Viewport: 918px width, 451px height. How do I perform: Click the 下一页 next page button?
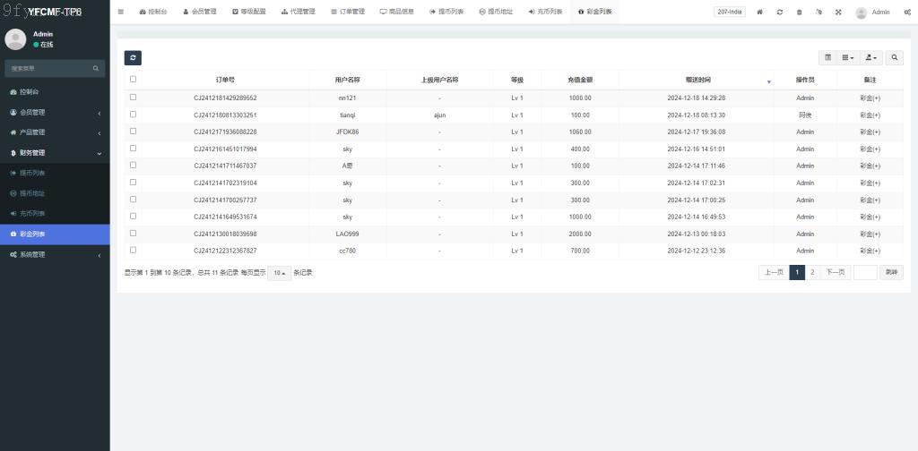coord(836,273)
